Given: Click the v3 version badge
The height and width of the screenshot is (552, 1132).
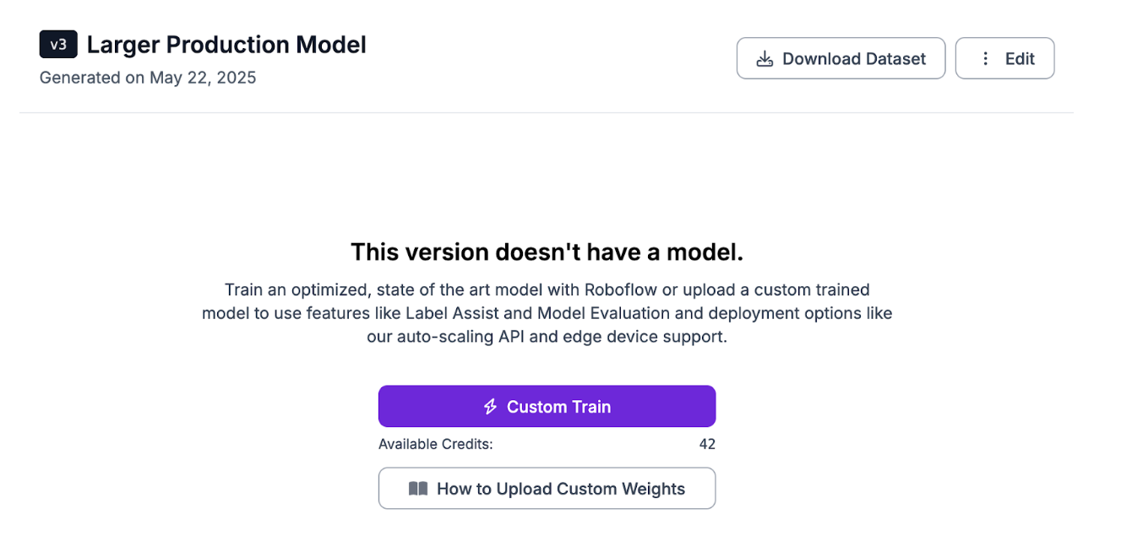Looking at the screenshot, I should 58,45.
